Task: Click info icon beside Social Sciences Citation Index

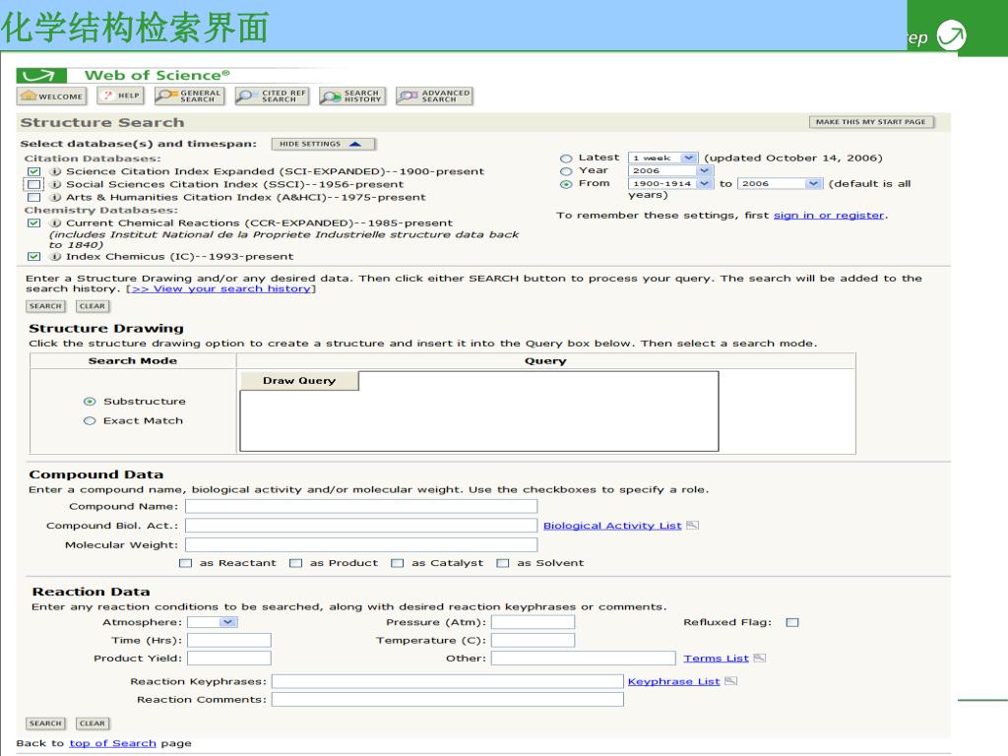Action: (x=56, y=184)
